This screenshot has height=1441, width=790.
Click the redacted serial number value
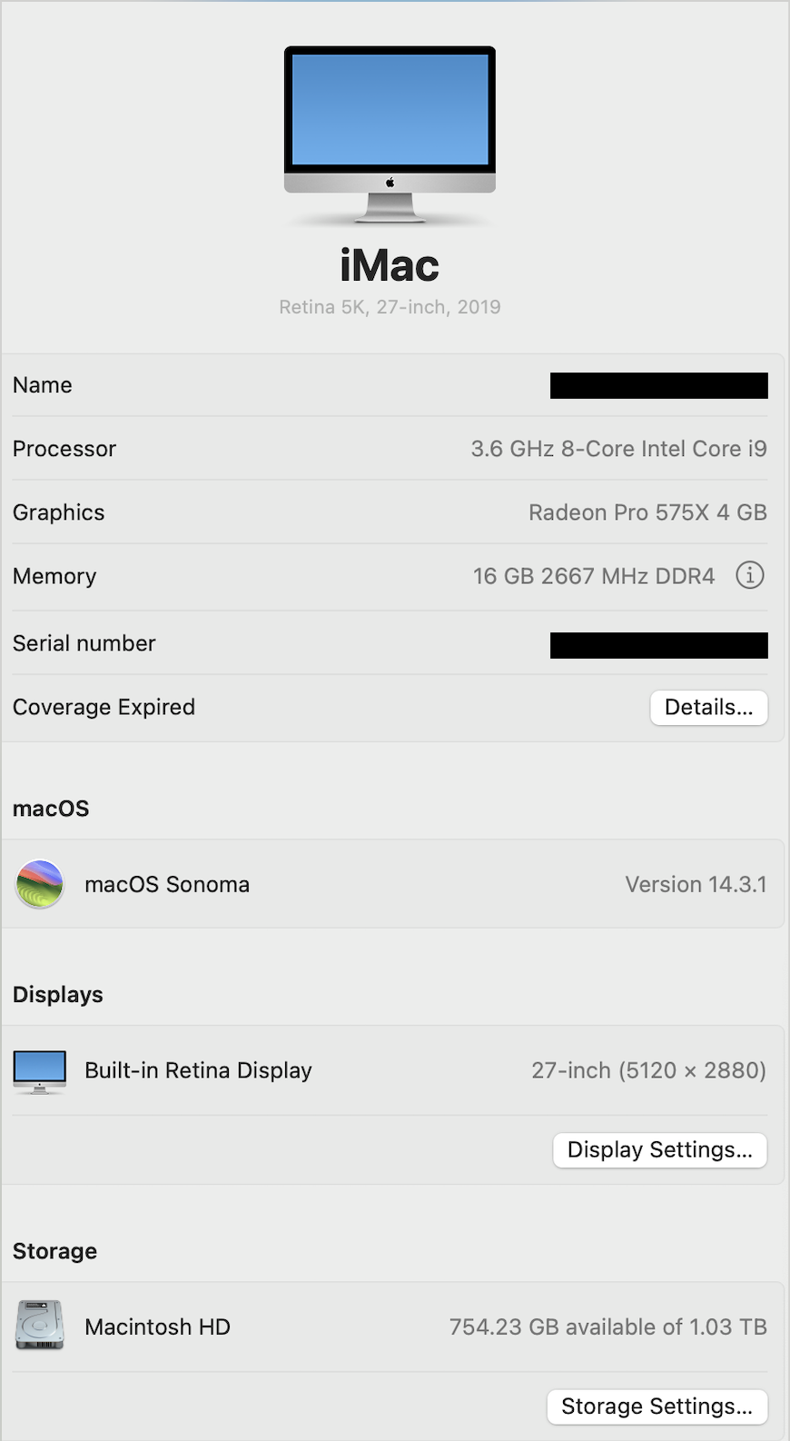coord(658,645)
